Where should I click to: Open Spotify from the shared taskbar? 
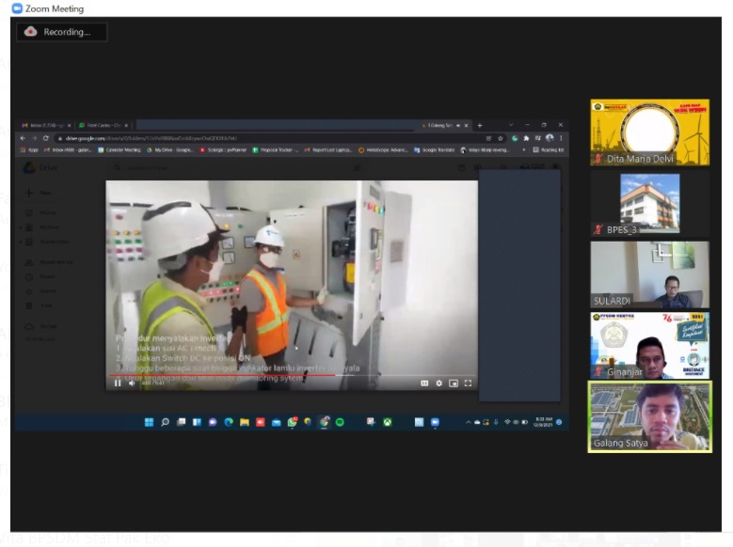[340, 422]
